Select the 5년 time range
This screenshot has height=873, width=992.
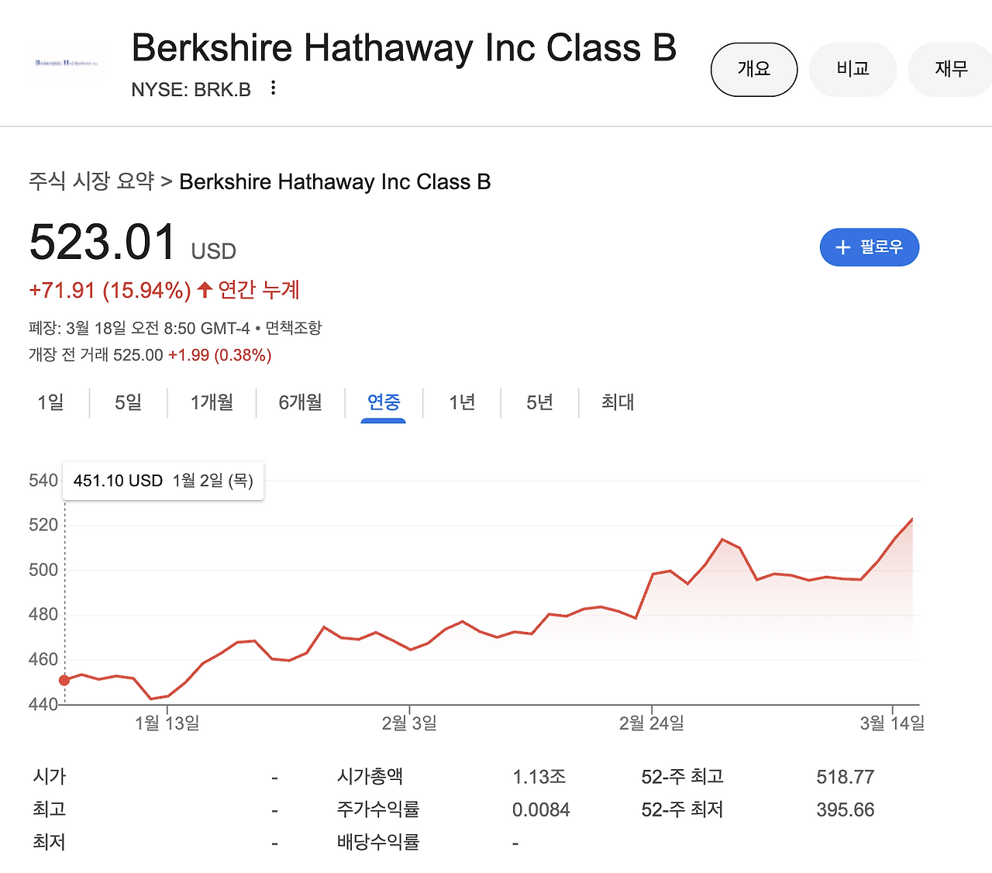539,402
